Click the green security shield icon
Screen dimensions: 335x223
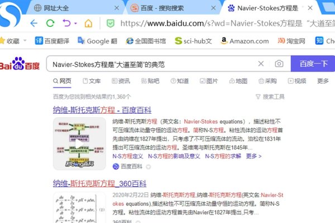(110, 23)
